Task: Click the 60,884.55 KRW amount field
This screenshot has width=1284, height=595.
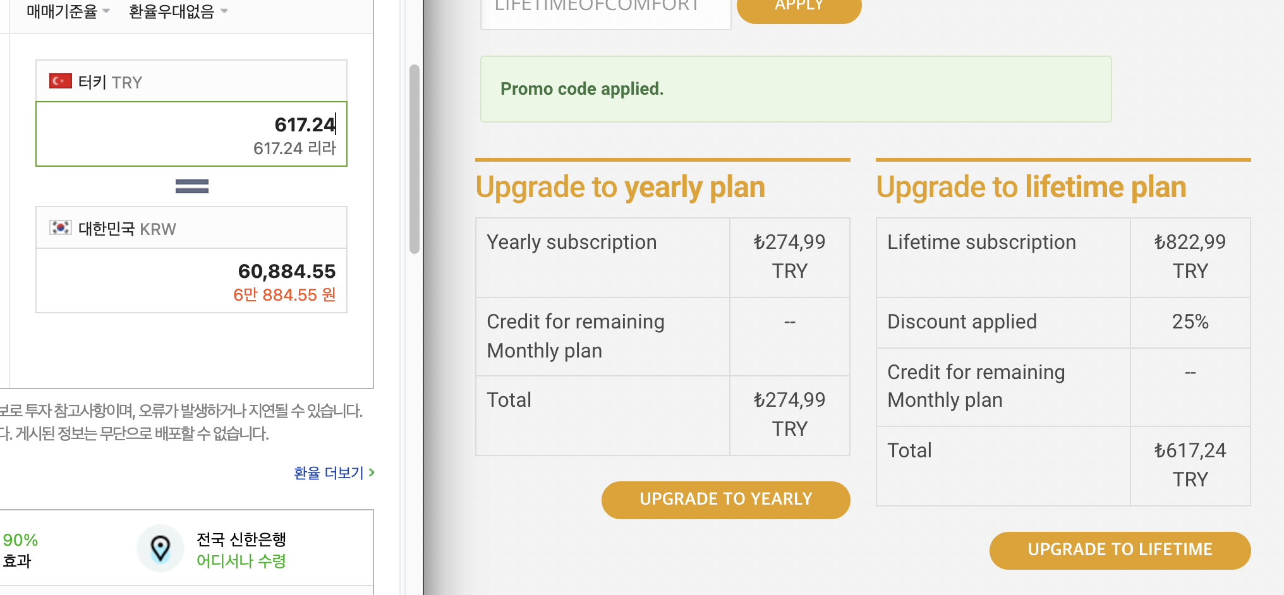Action: coord(191,272)
